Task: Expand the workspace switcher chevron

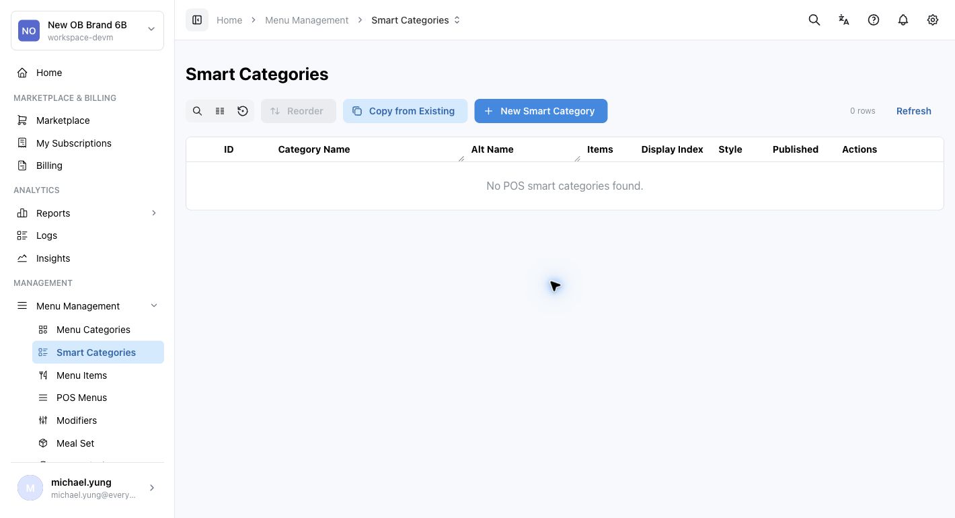Action: click(x=151, y=29)
